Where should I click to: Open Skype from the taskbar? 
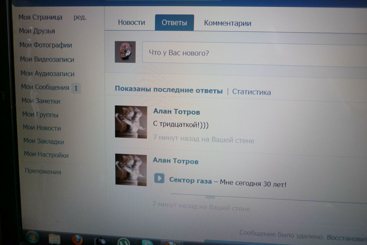tap(147, 243)
